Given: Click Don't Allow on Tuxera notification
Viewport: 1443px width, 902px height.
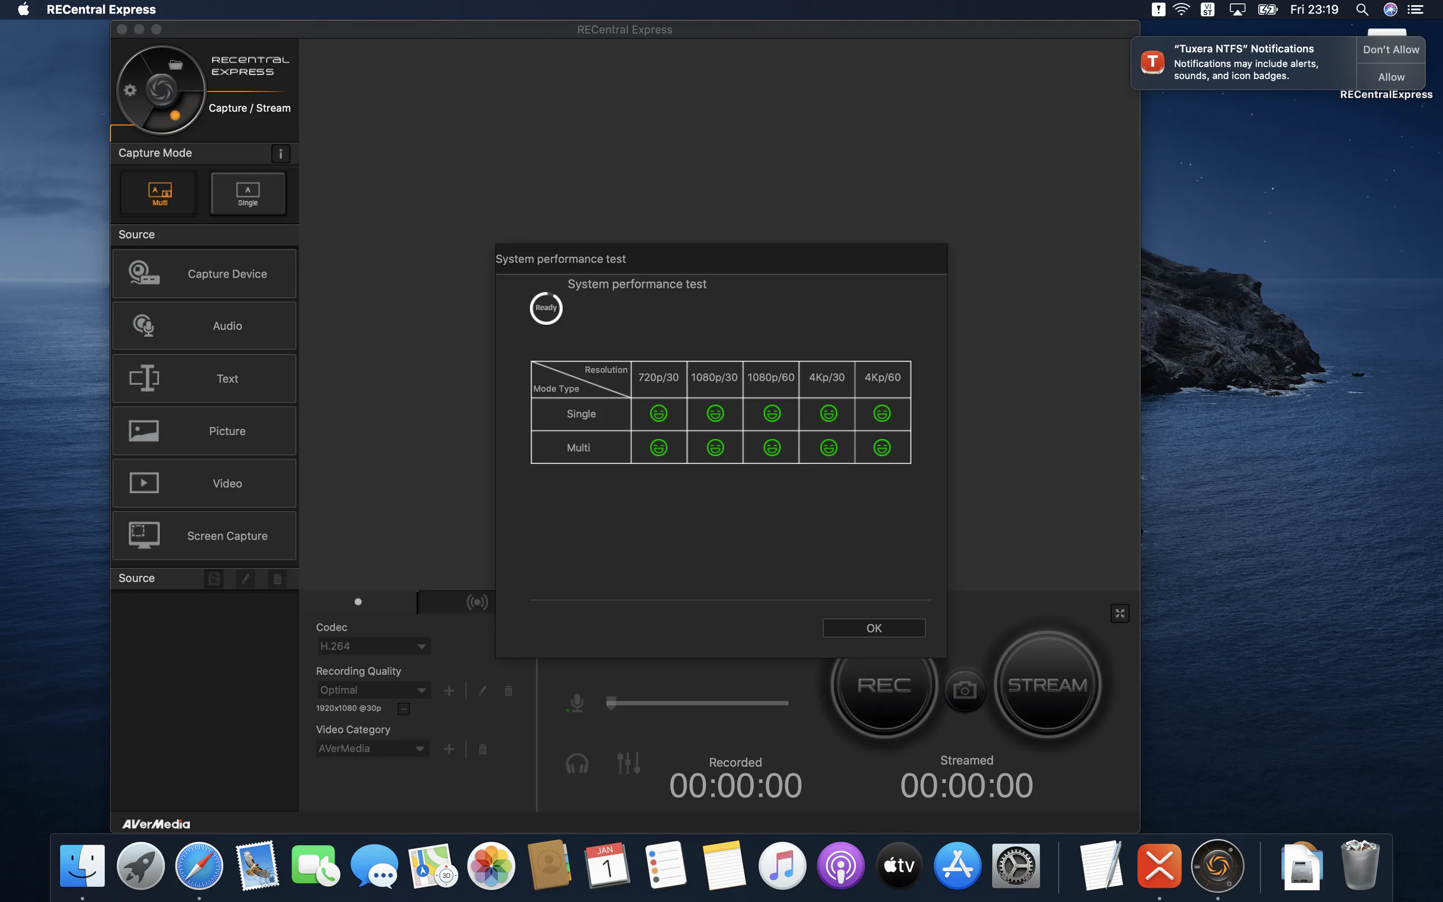Looking at the screenshot, I should (1391, 50).
